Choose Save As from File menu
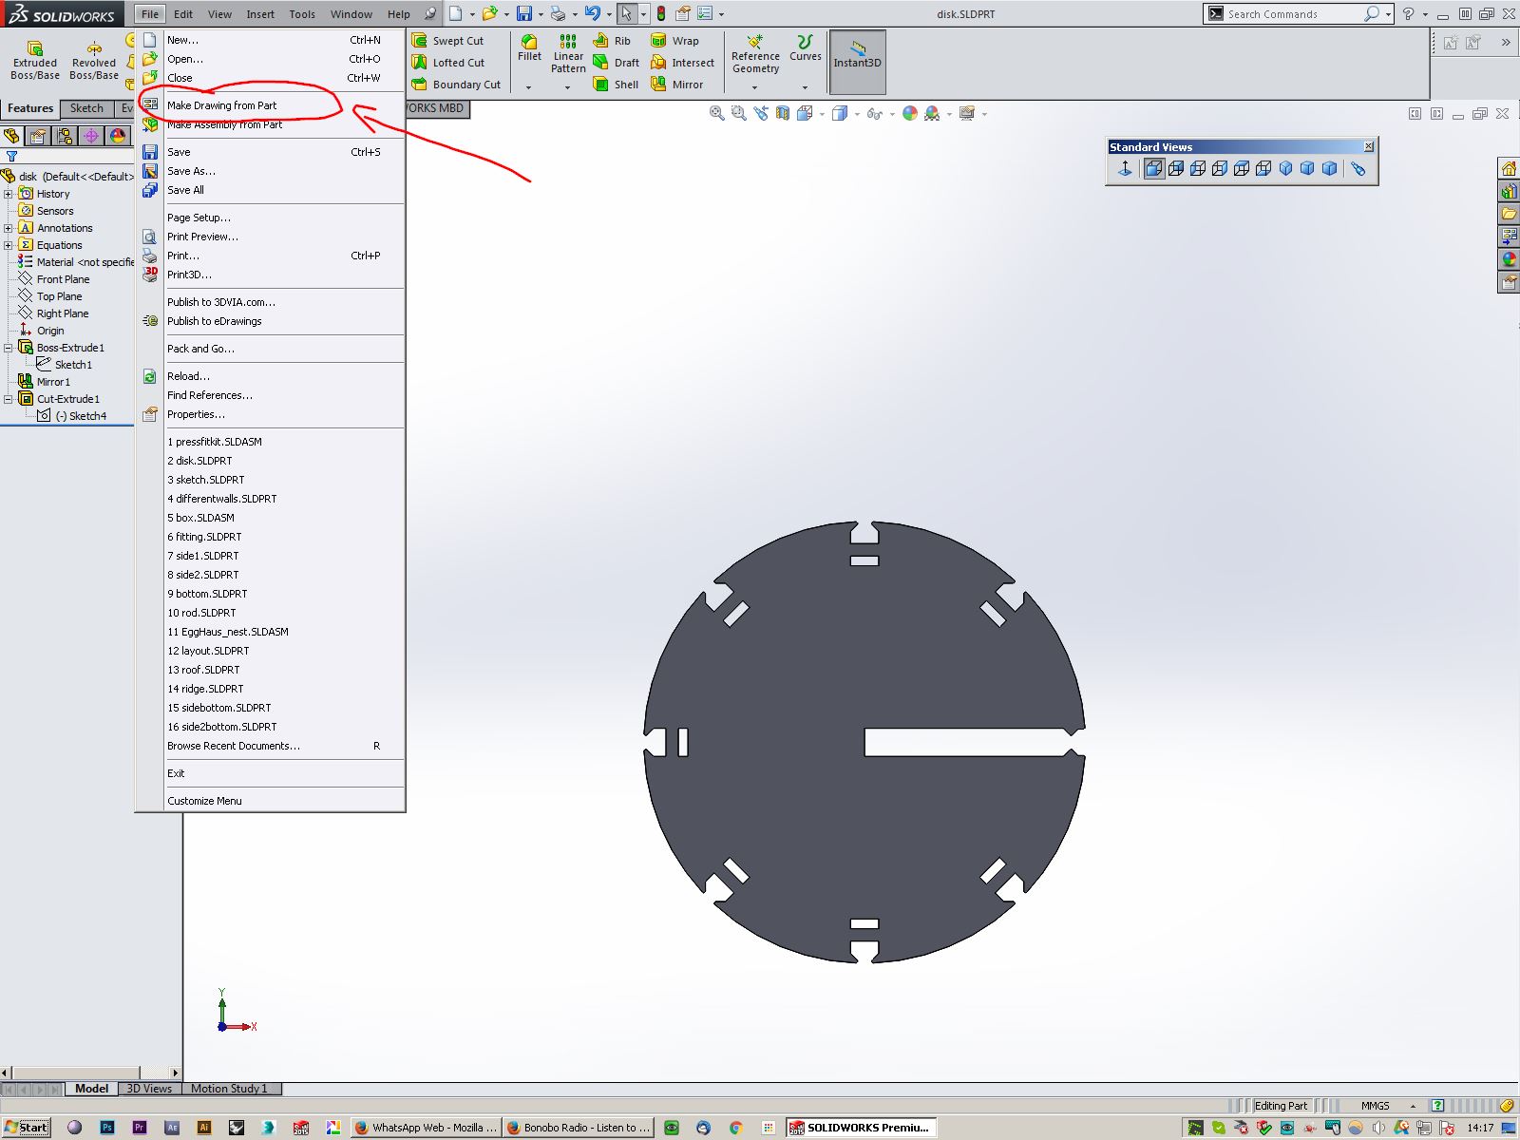The image size is (1520, 1140). pyautogui.click(x=271, y=171)
